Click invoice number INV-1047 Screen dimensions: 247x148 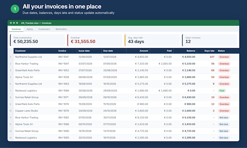[64, 64]
